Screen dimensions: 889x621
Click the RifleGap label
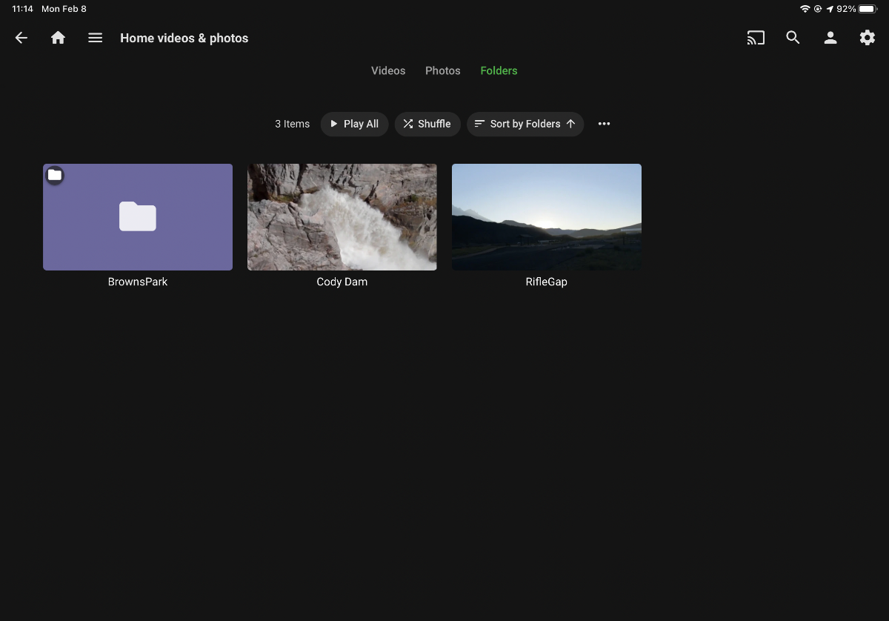pyautogui.click(x=547, y=282)
